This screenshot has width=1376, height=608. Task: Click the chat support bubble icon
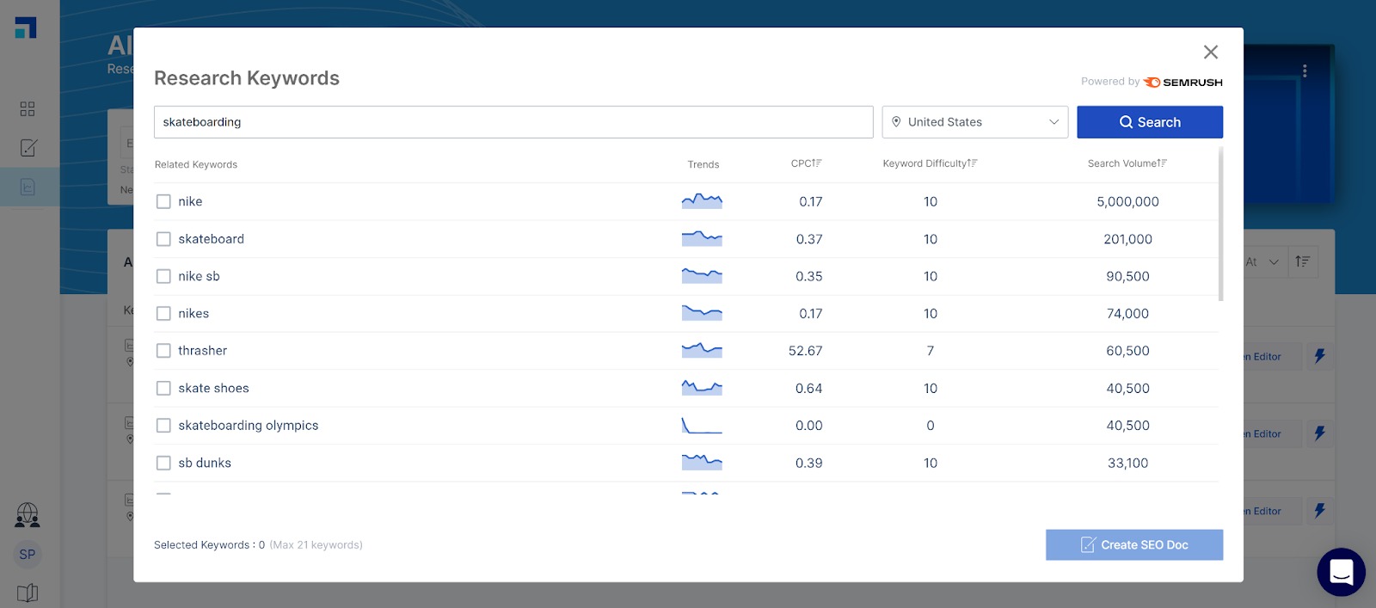[1341, 572]
